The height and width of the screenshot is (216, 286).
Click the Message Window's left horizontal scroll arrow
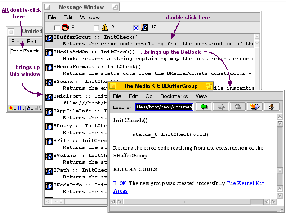(x=48, y=201)
